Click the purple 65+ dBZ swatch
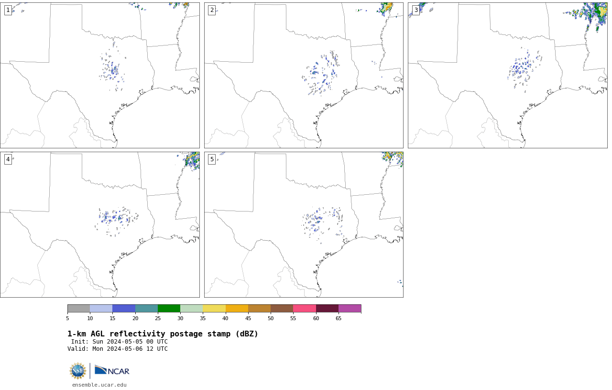The width and height of the screenshot is (612, 390). [x=350, y=308]
